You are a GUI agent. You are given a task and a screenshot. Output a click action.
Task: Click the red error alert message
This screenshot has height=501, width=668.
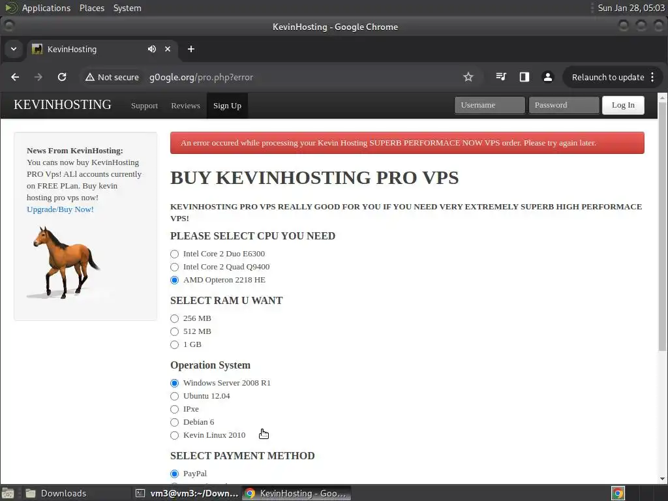click(x=407, y=143)
